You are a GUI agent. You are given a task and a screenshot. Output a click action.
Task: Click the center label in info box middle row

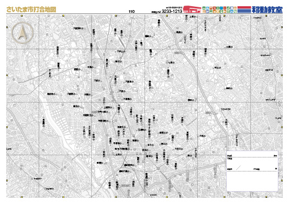(x=257, y=169)
